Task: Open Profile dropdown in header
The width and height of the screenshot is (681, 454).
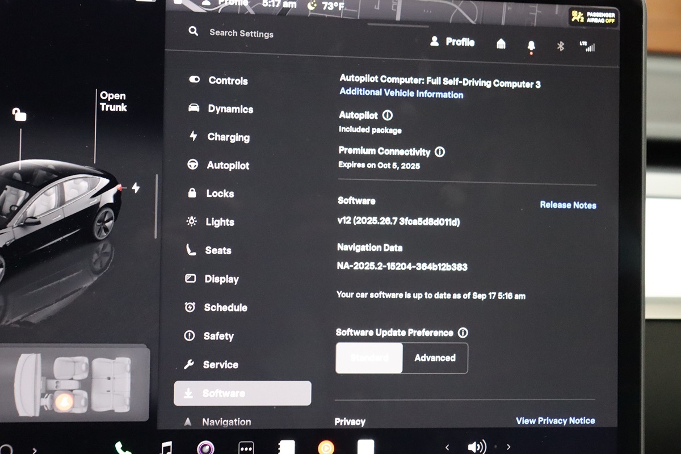Action: pyautogui.click(x=452, y=42)
